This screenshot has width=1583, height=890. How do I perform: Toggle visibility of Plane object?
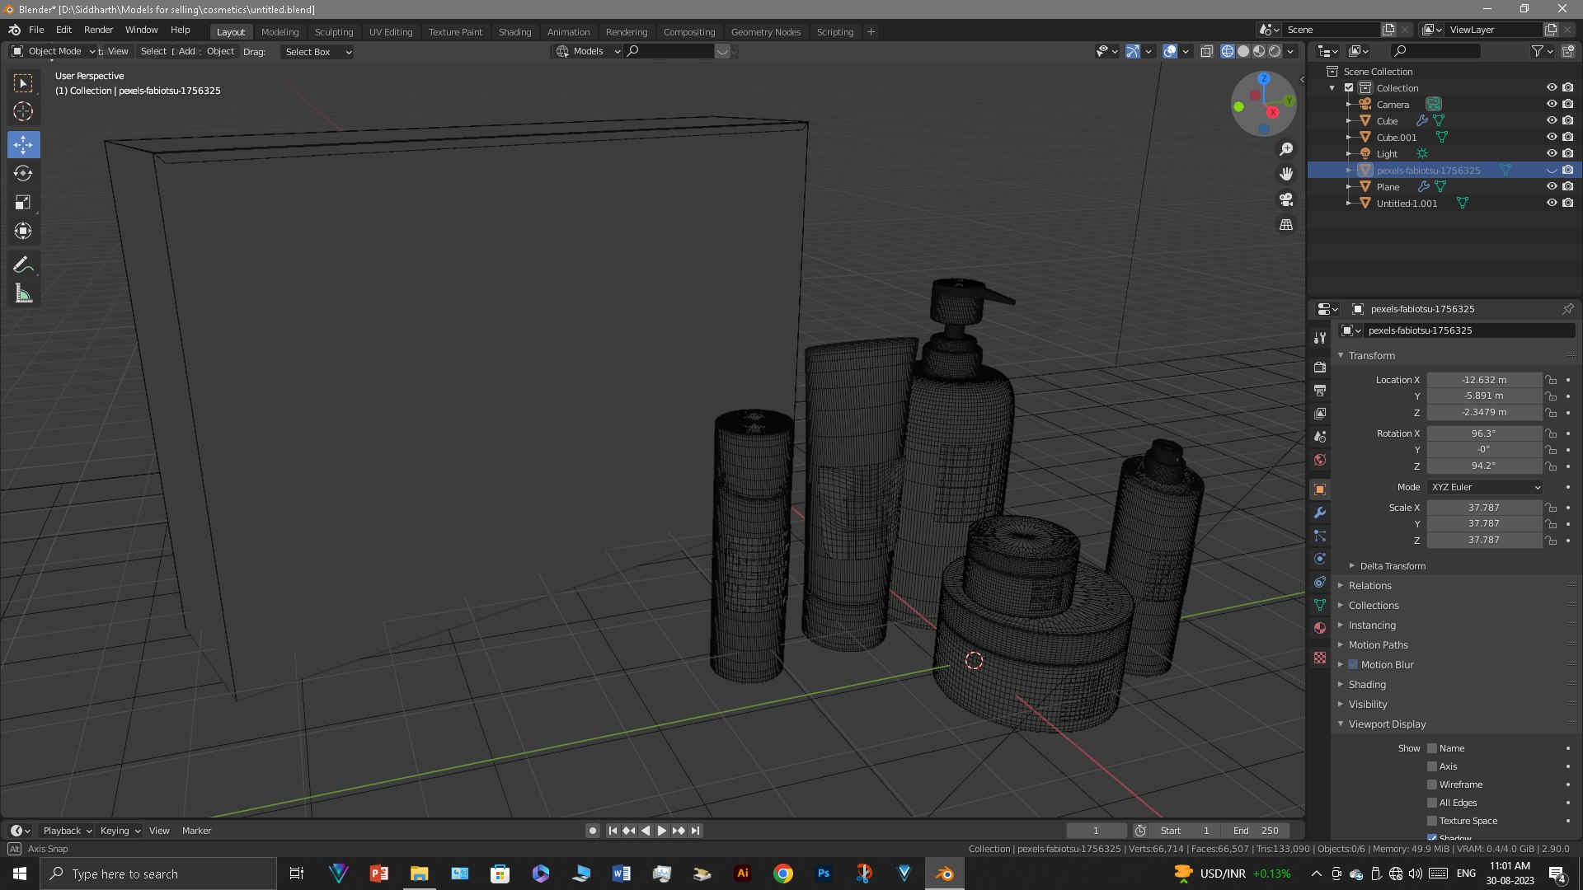[x=1551, y=186]
